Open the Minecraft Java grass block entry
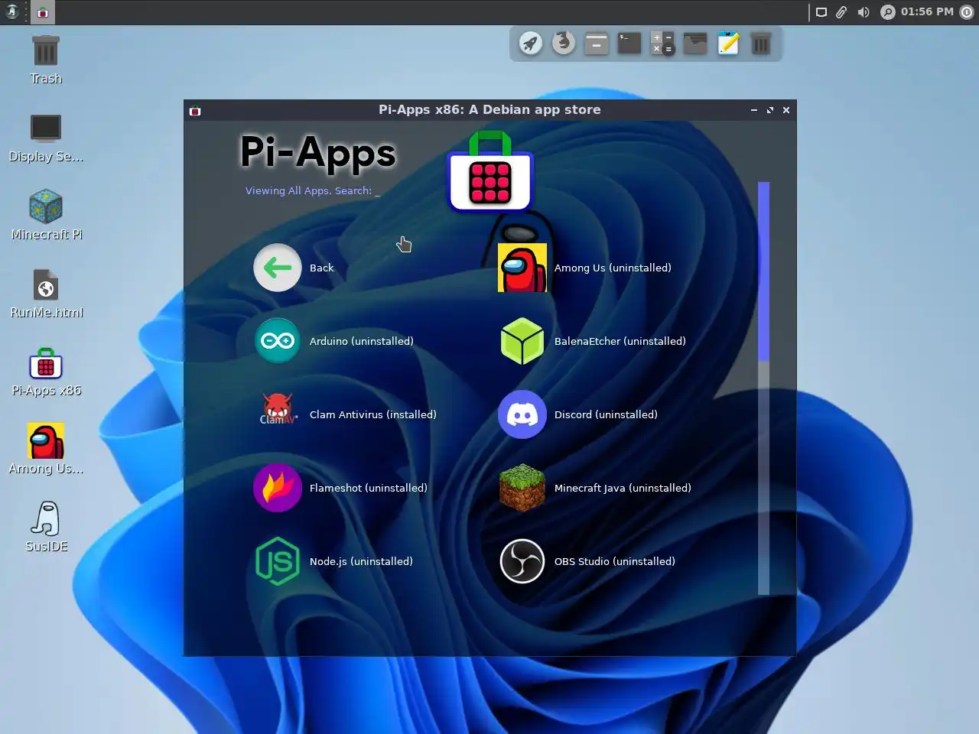 coord(594,488)
